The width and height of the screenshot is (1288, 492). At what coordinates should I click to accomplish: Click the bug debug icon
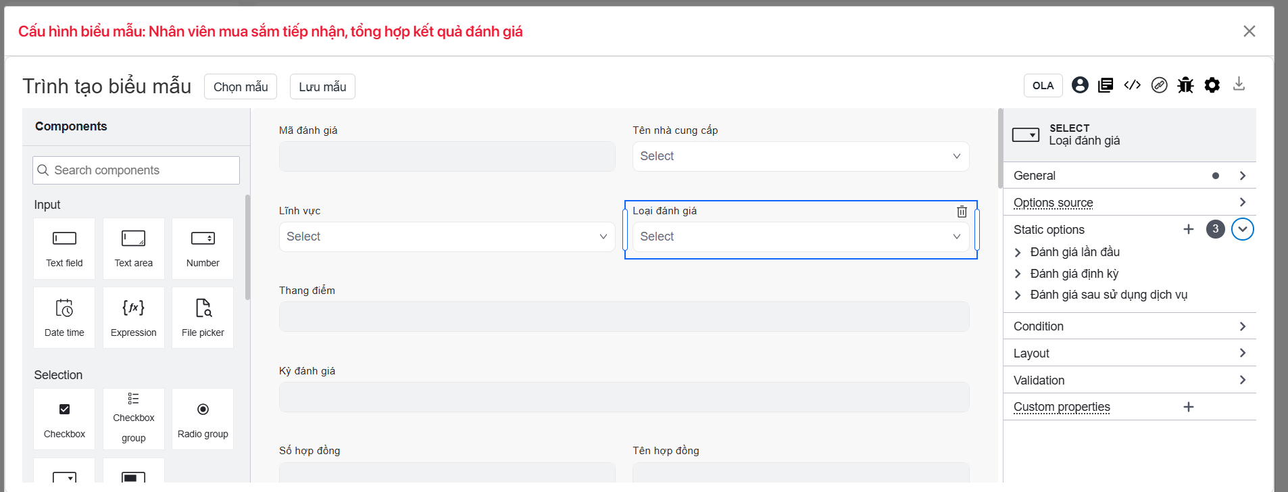click(x=1185, y=85)
